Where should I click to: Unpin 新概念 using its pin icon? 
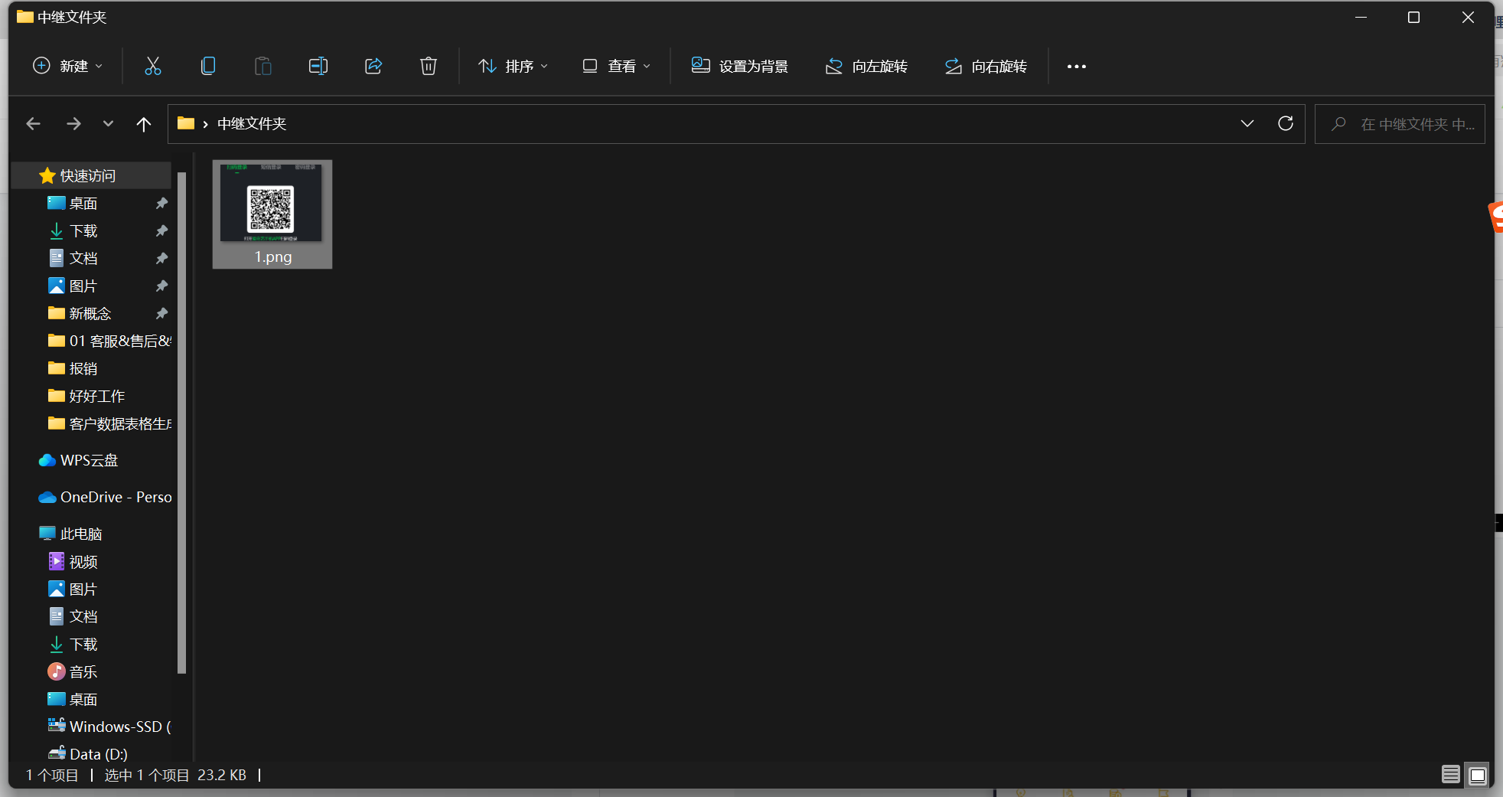coord(161,314)
